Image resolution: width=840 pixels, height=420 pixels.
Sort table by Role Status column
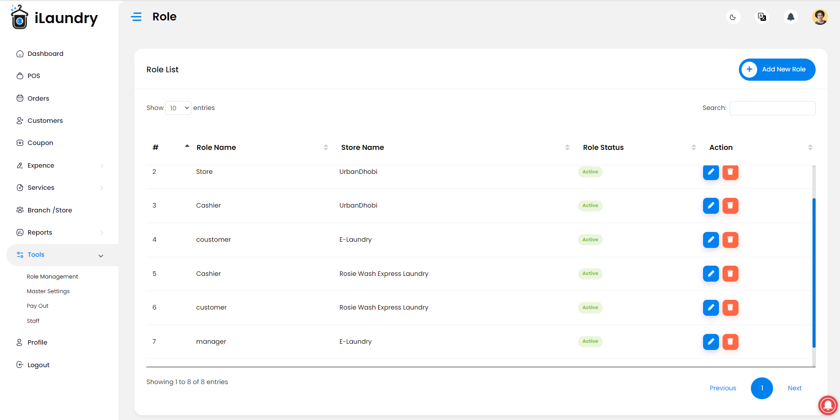tap(639, 148)
